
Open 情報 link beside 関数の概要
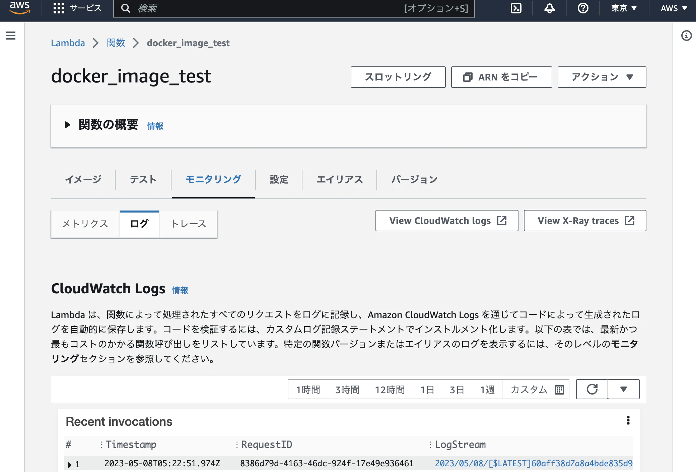[x=155, y=126]
